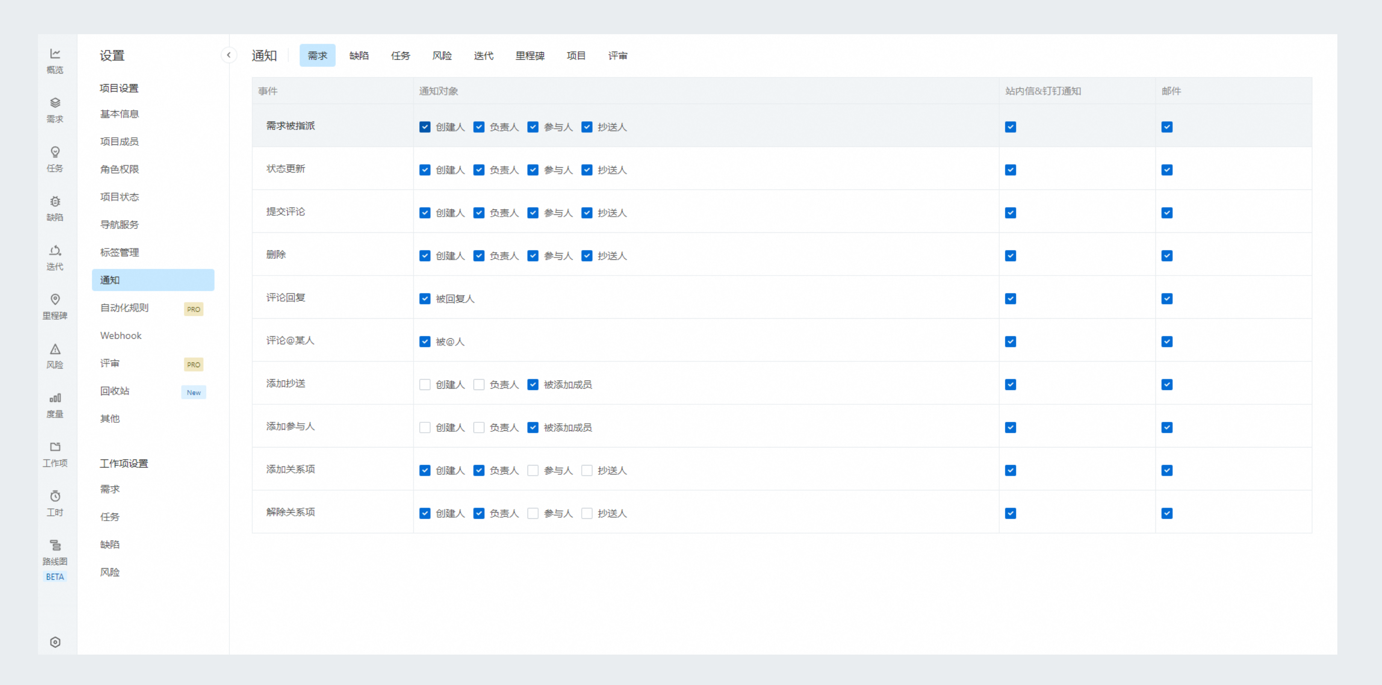Switch to the 评审 notification tab

617,55
